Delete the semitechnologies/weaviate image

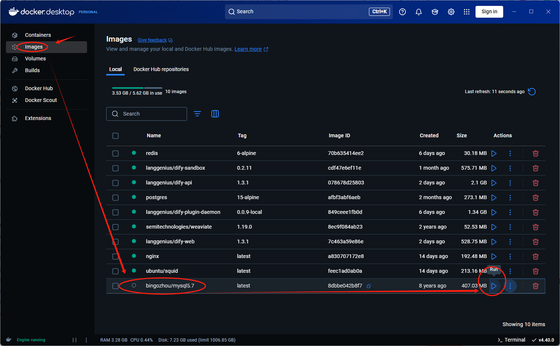point(536,227)
